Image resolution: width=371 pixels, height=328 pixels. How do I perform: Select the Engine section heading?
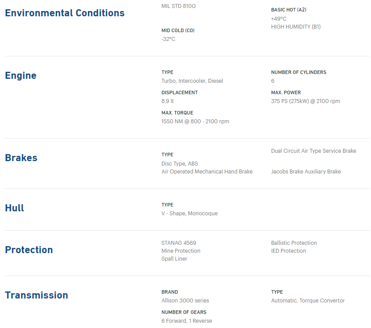(21, 76)
